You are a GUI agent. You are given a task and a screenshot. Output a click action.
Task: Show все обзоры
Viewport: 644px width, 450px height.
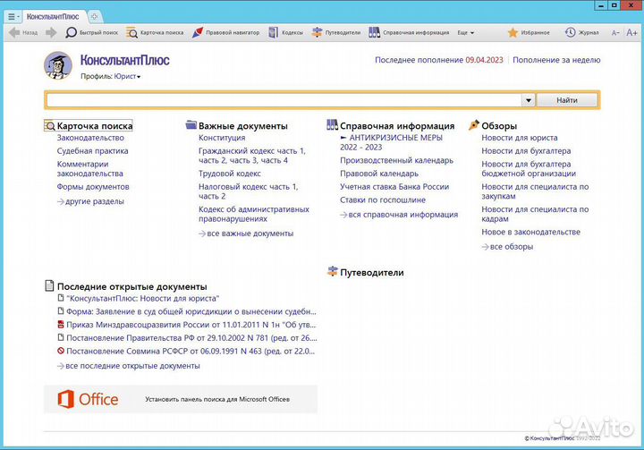(507, 247)
